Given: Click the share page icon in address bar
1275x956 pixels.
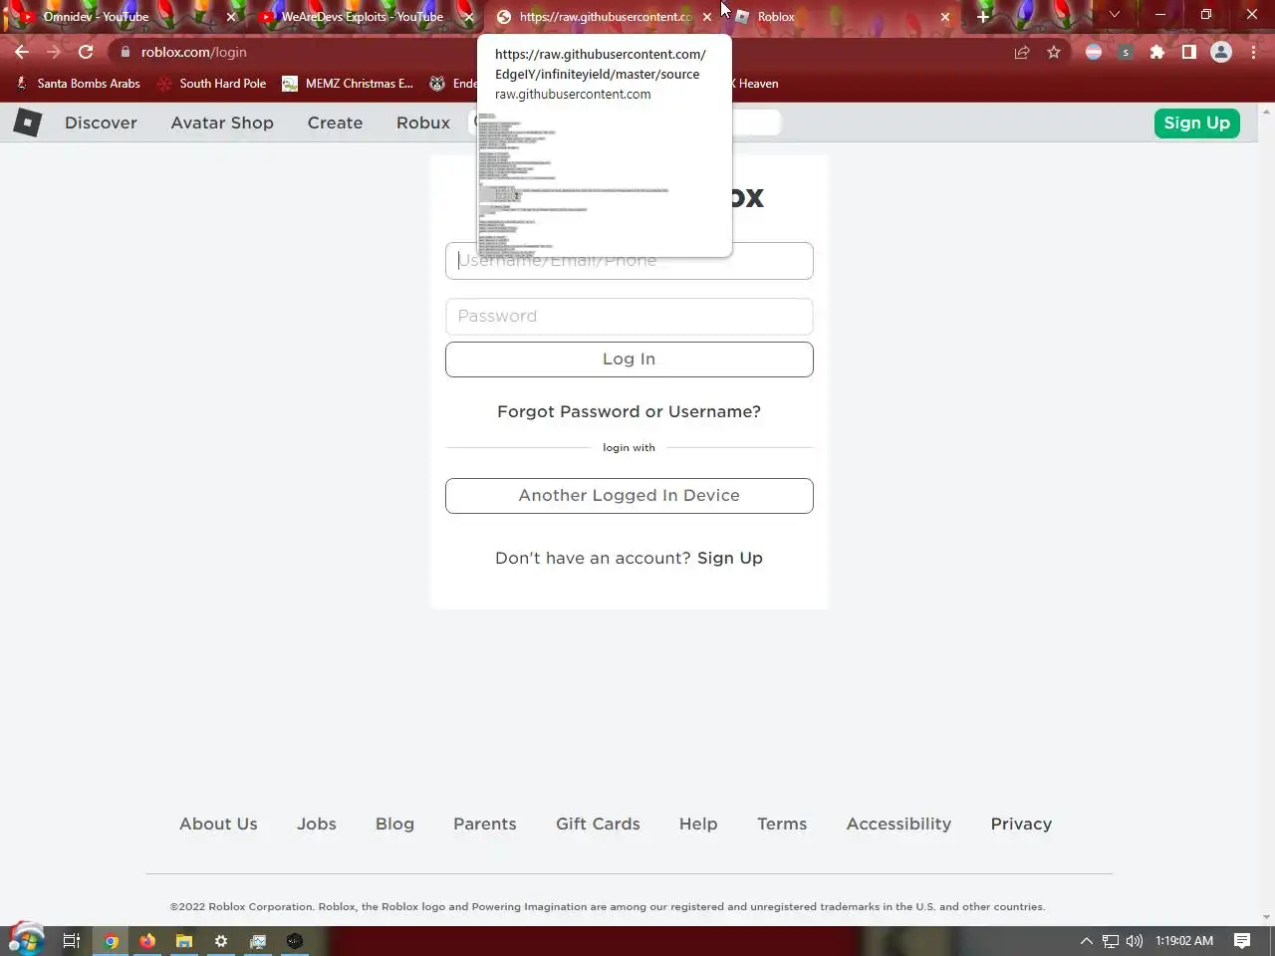Looking at the screenshot, I should pyautogui.click(x=1022, y=52).
